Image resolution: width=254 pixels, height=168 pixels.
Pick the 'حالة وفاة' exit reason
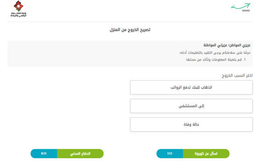click(x=191, y=125)
